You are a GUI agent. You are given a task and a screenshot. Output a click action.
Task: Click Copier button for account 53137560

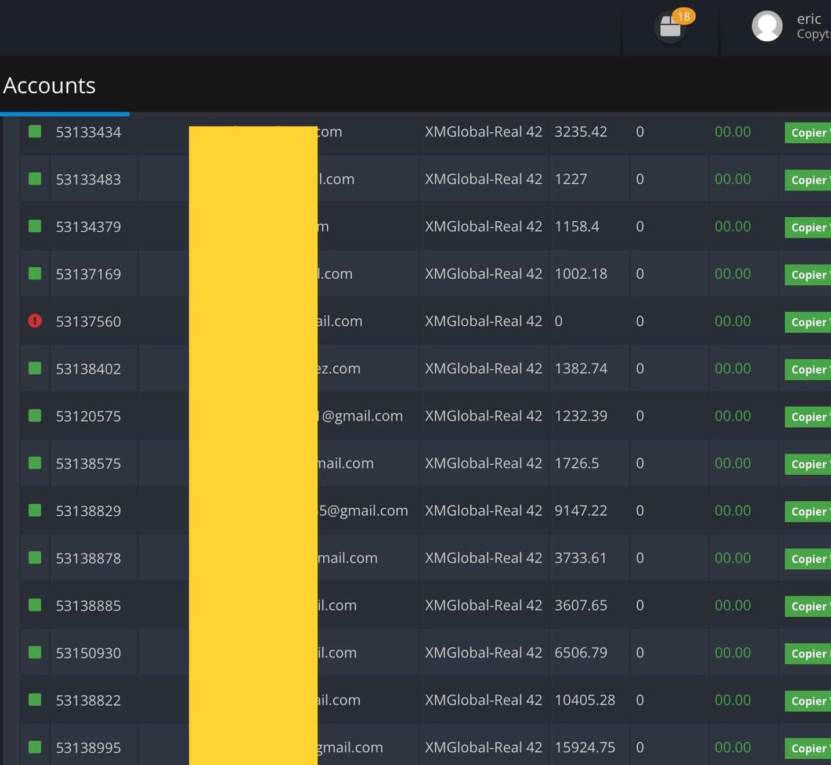(x=808, y=322)
